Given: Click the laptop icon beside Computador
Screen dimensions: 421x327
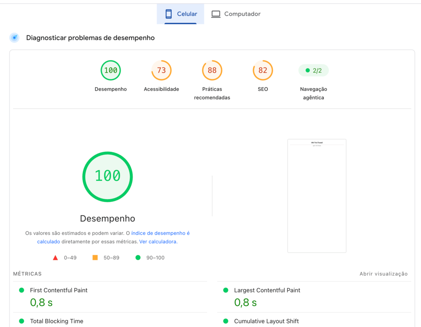Looking at the screenshot, I should 215,14.
